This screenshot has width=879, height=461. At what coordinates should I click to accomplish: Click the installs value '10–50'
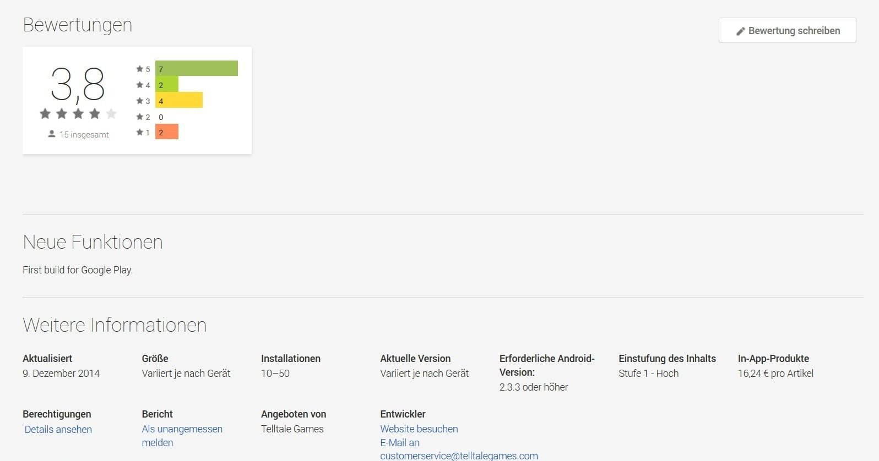click(275, 374)
